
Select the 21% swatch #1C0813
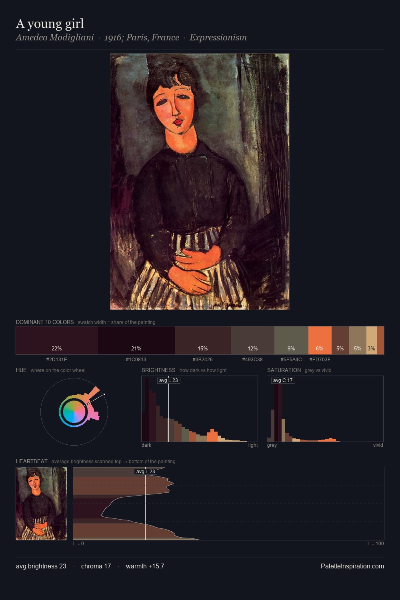pyautogui.click(x=136, y=340)
